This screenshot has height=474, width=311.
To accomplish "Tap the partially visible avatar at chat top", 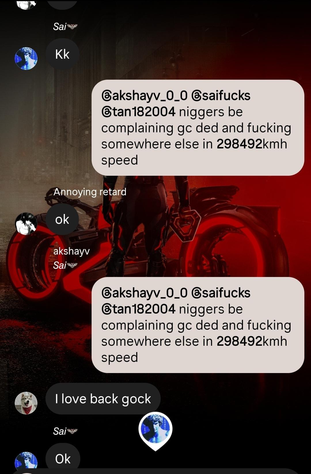I will coord(26,5).
